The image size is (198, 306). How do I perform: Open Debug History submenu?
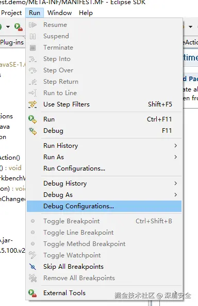[x=104, y=183]
